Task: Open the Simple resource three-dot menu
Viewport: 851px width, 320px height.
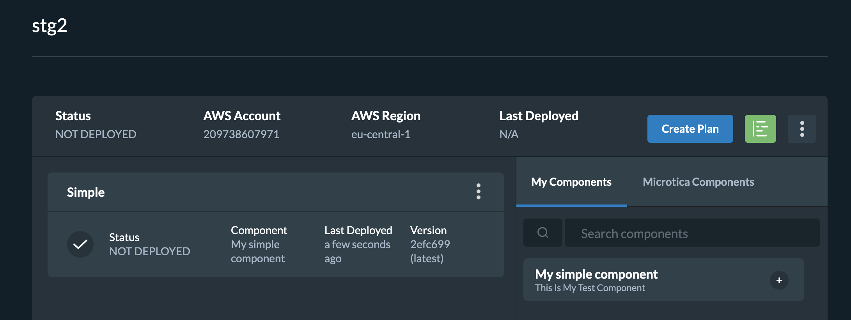Action: coord(479,192)
